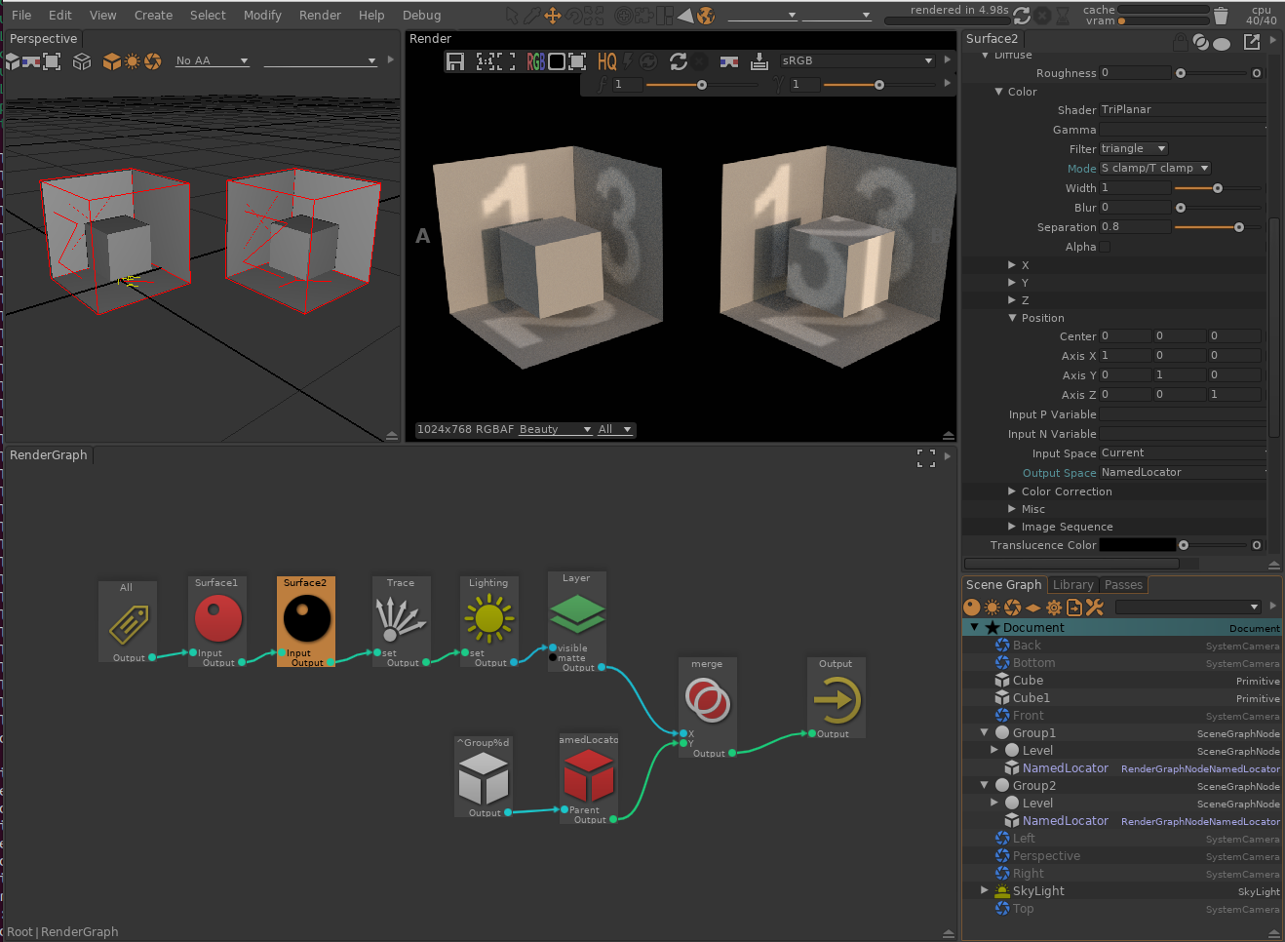Click the Roughness value input field
Viewport: 1285px width, 942px height.
coord(1135,73)
